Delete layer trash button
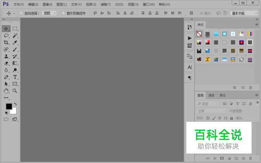 click(x=250, y=158)
